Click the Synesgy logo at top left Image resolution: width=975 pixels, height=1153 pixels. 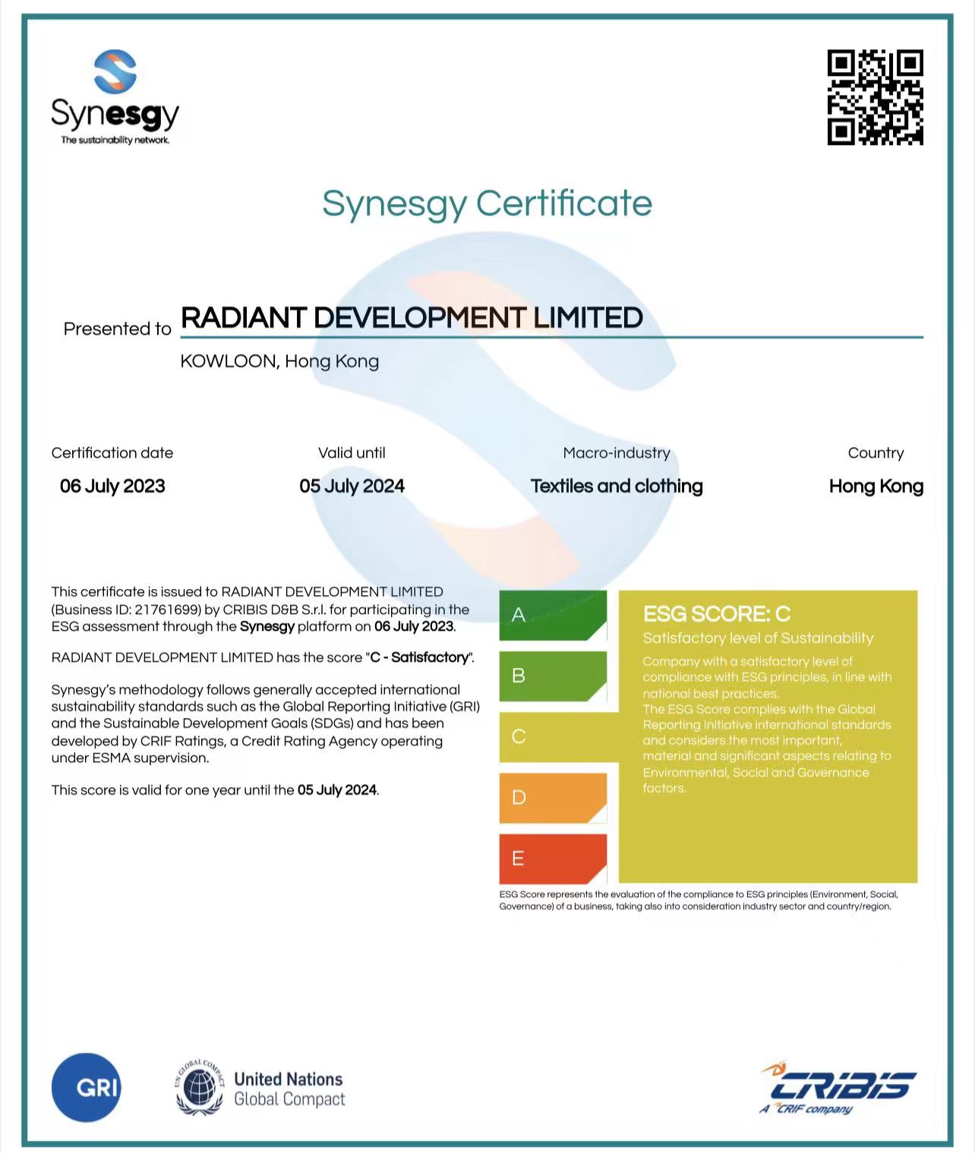click(x=115, y=96)
